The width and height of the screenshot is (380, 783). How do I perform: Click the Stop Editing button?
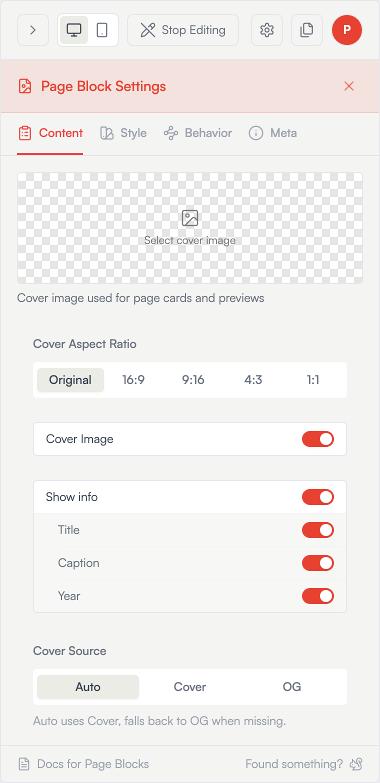tap(183, 30)
